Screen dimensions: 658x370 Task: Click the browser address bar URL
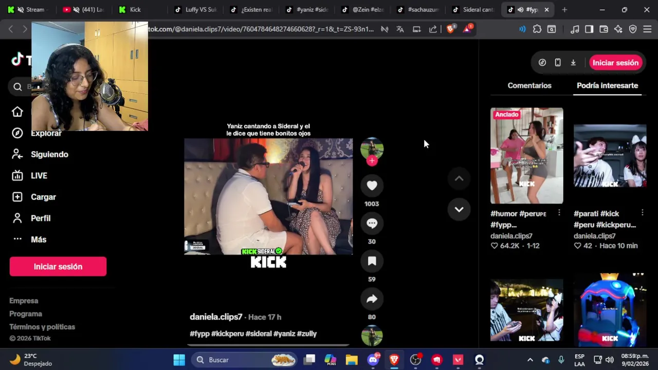tap(262, 29)
